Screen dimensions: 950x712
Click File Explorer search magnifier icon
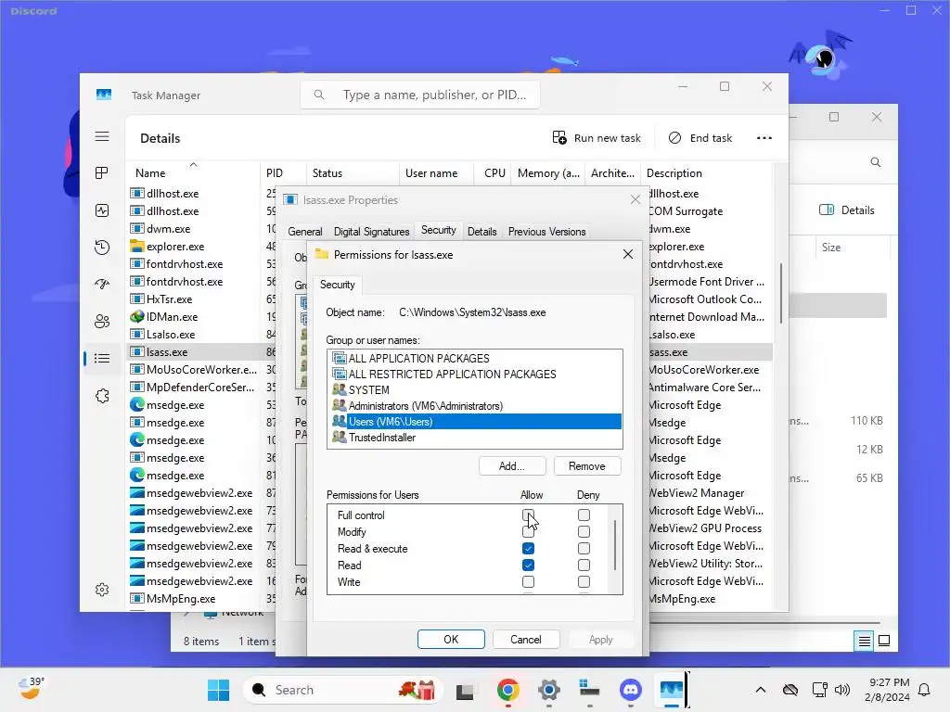coord(876,162)
